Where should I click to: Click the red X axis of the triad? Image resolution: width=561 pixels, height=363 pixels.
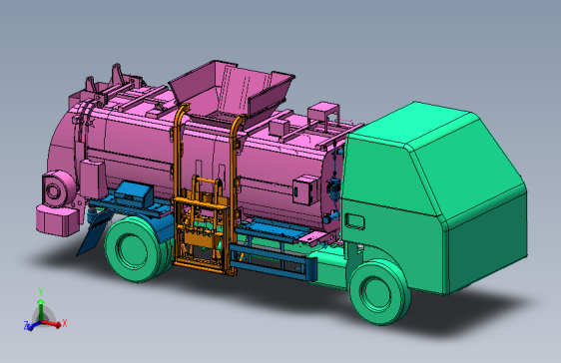point(54,324)
